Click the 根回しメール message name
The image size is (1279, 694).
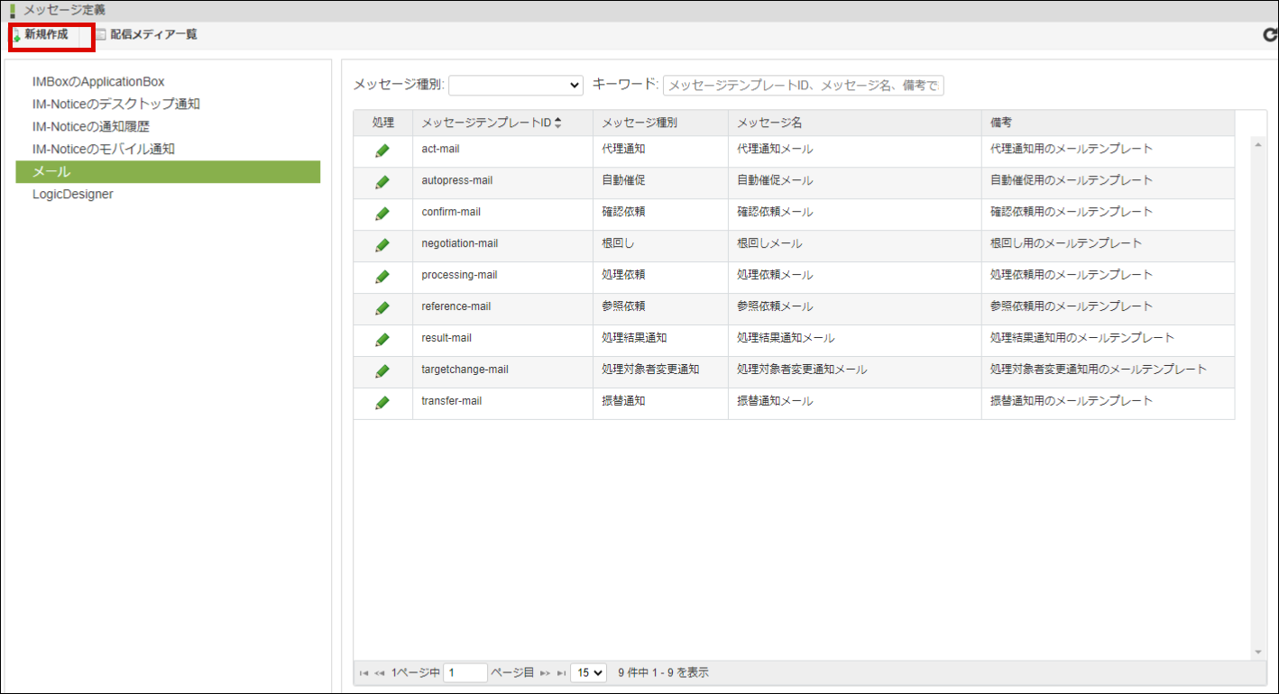(x=769, y=243)
